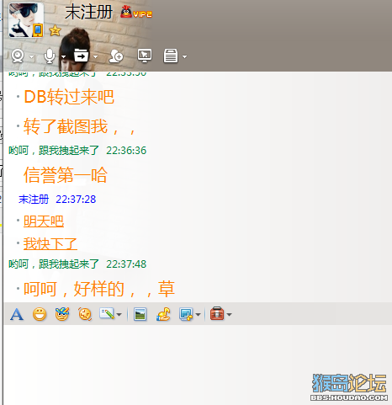Select the message 信誉第一哈
The width and height of the screenshot is (392, 405).
click(x=66, y=175)
